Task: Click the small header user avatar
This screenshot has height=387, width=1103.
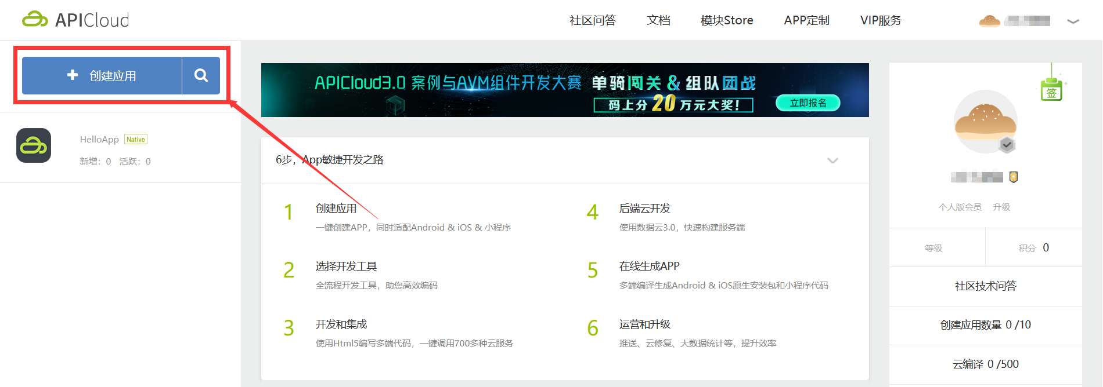Action: click(989, 21)
